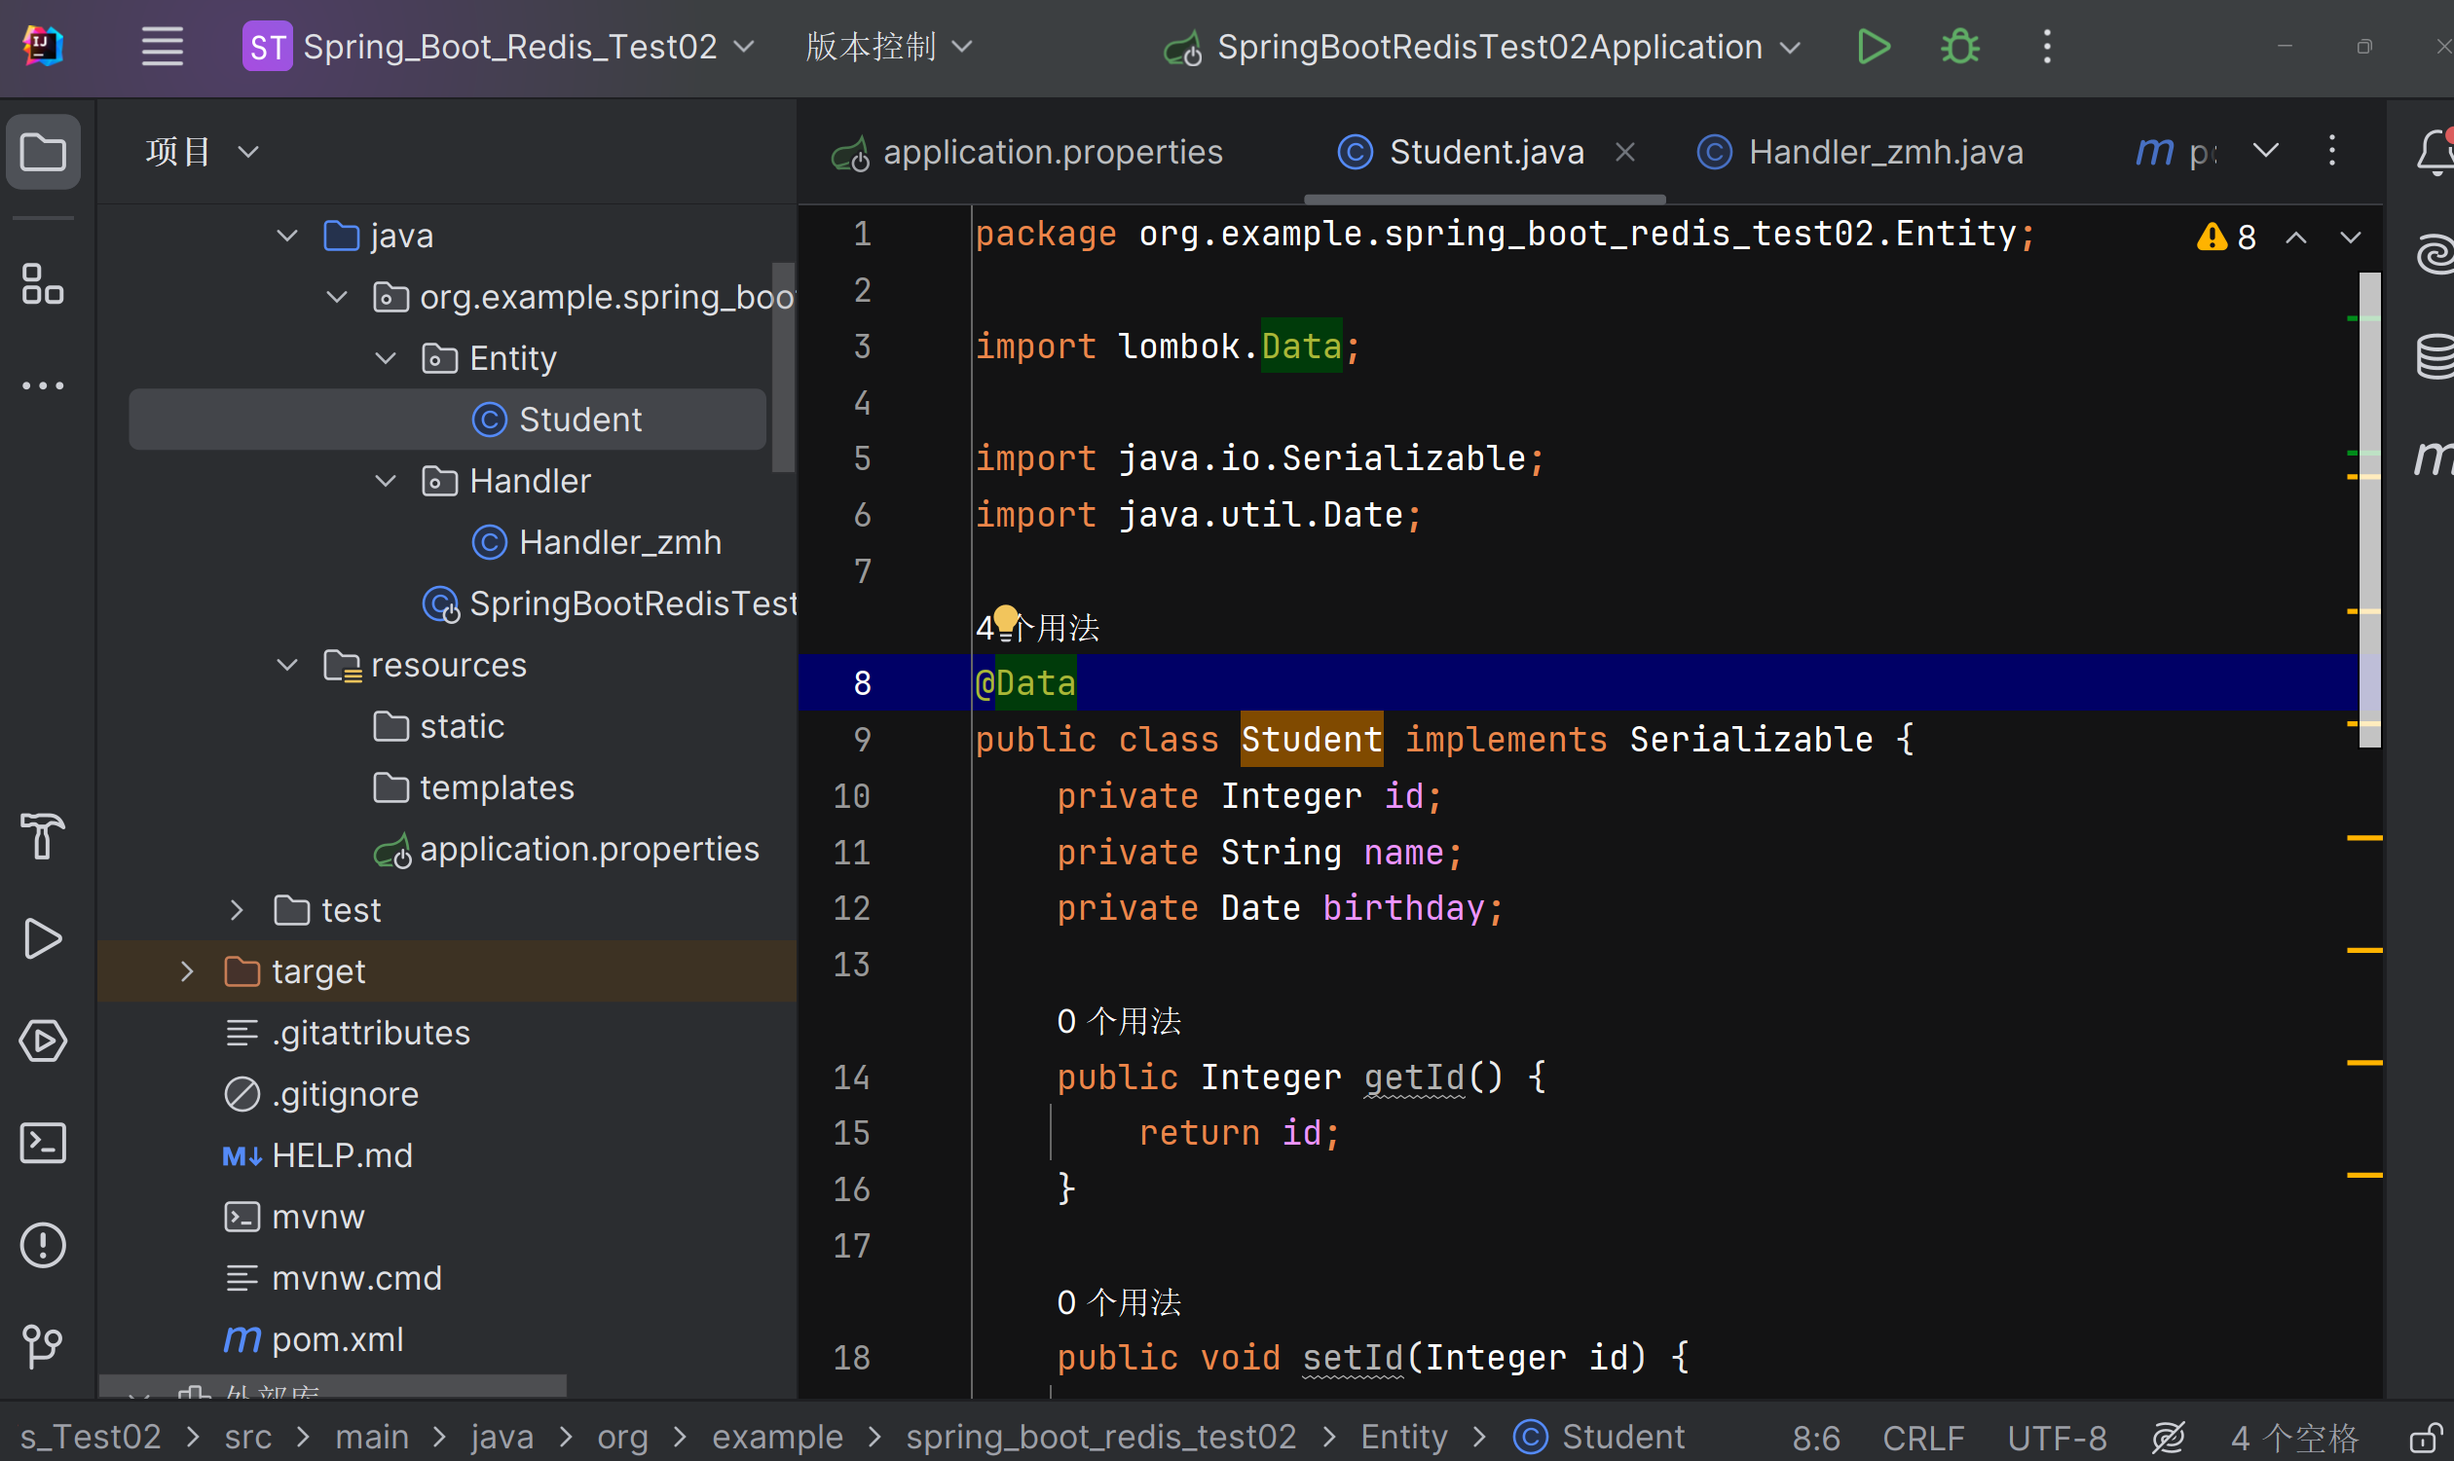The width and height of the screenshot is (2454, 1461).
Task: Open the Problems tool window icon
Action: [42, 1245]
